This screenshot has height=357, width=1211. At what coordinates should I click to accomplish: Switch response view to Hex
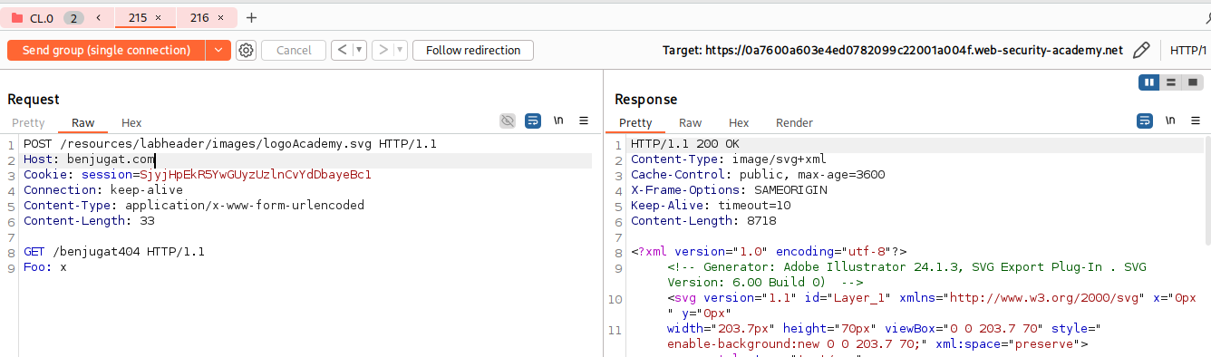click(x=739, y=122)
